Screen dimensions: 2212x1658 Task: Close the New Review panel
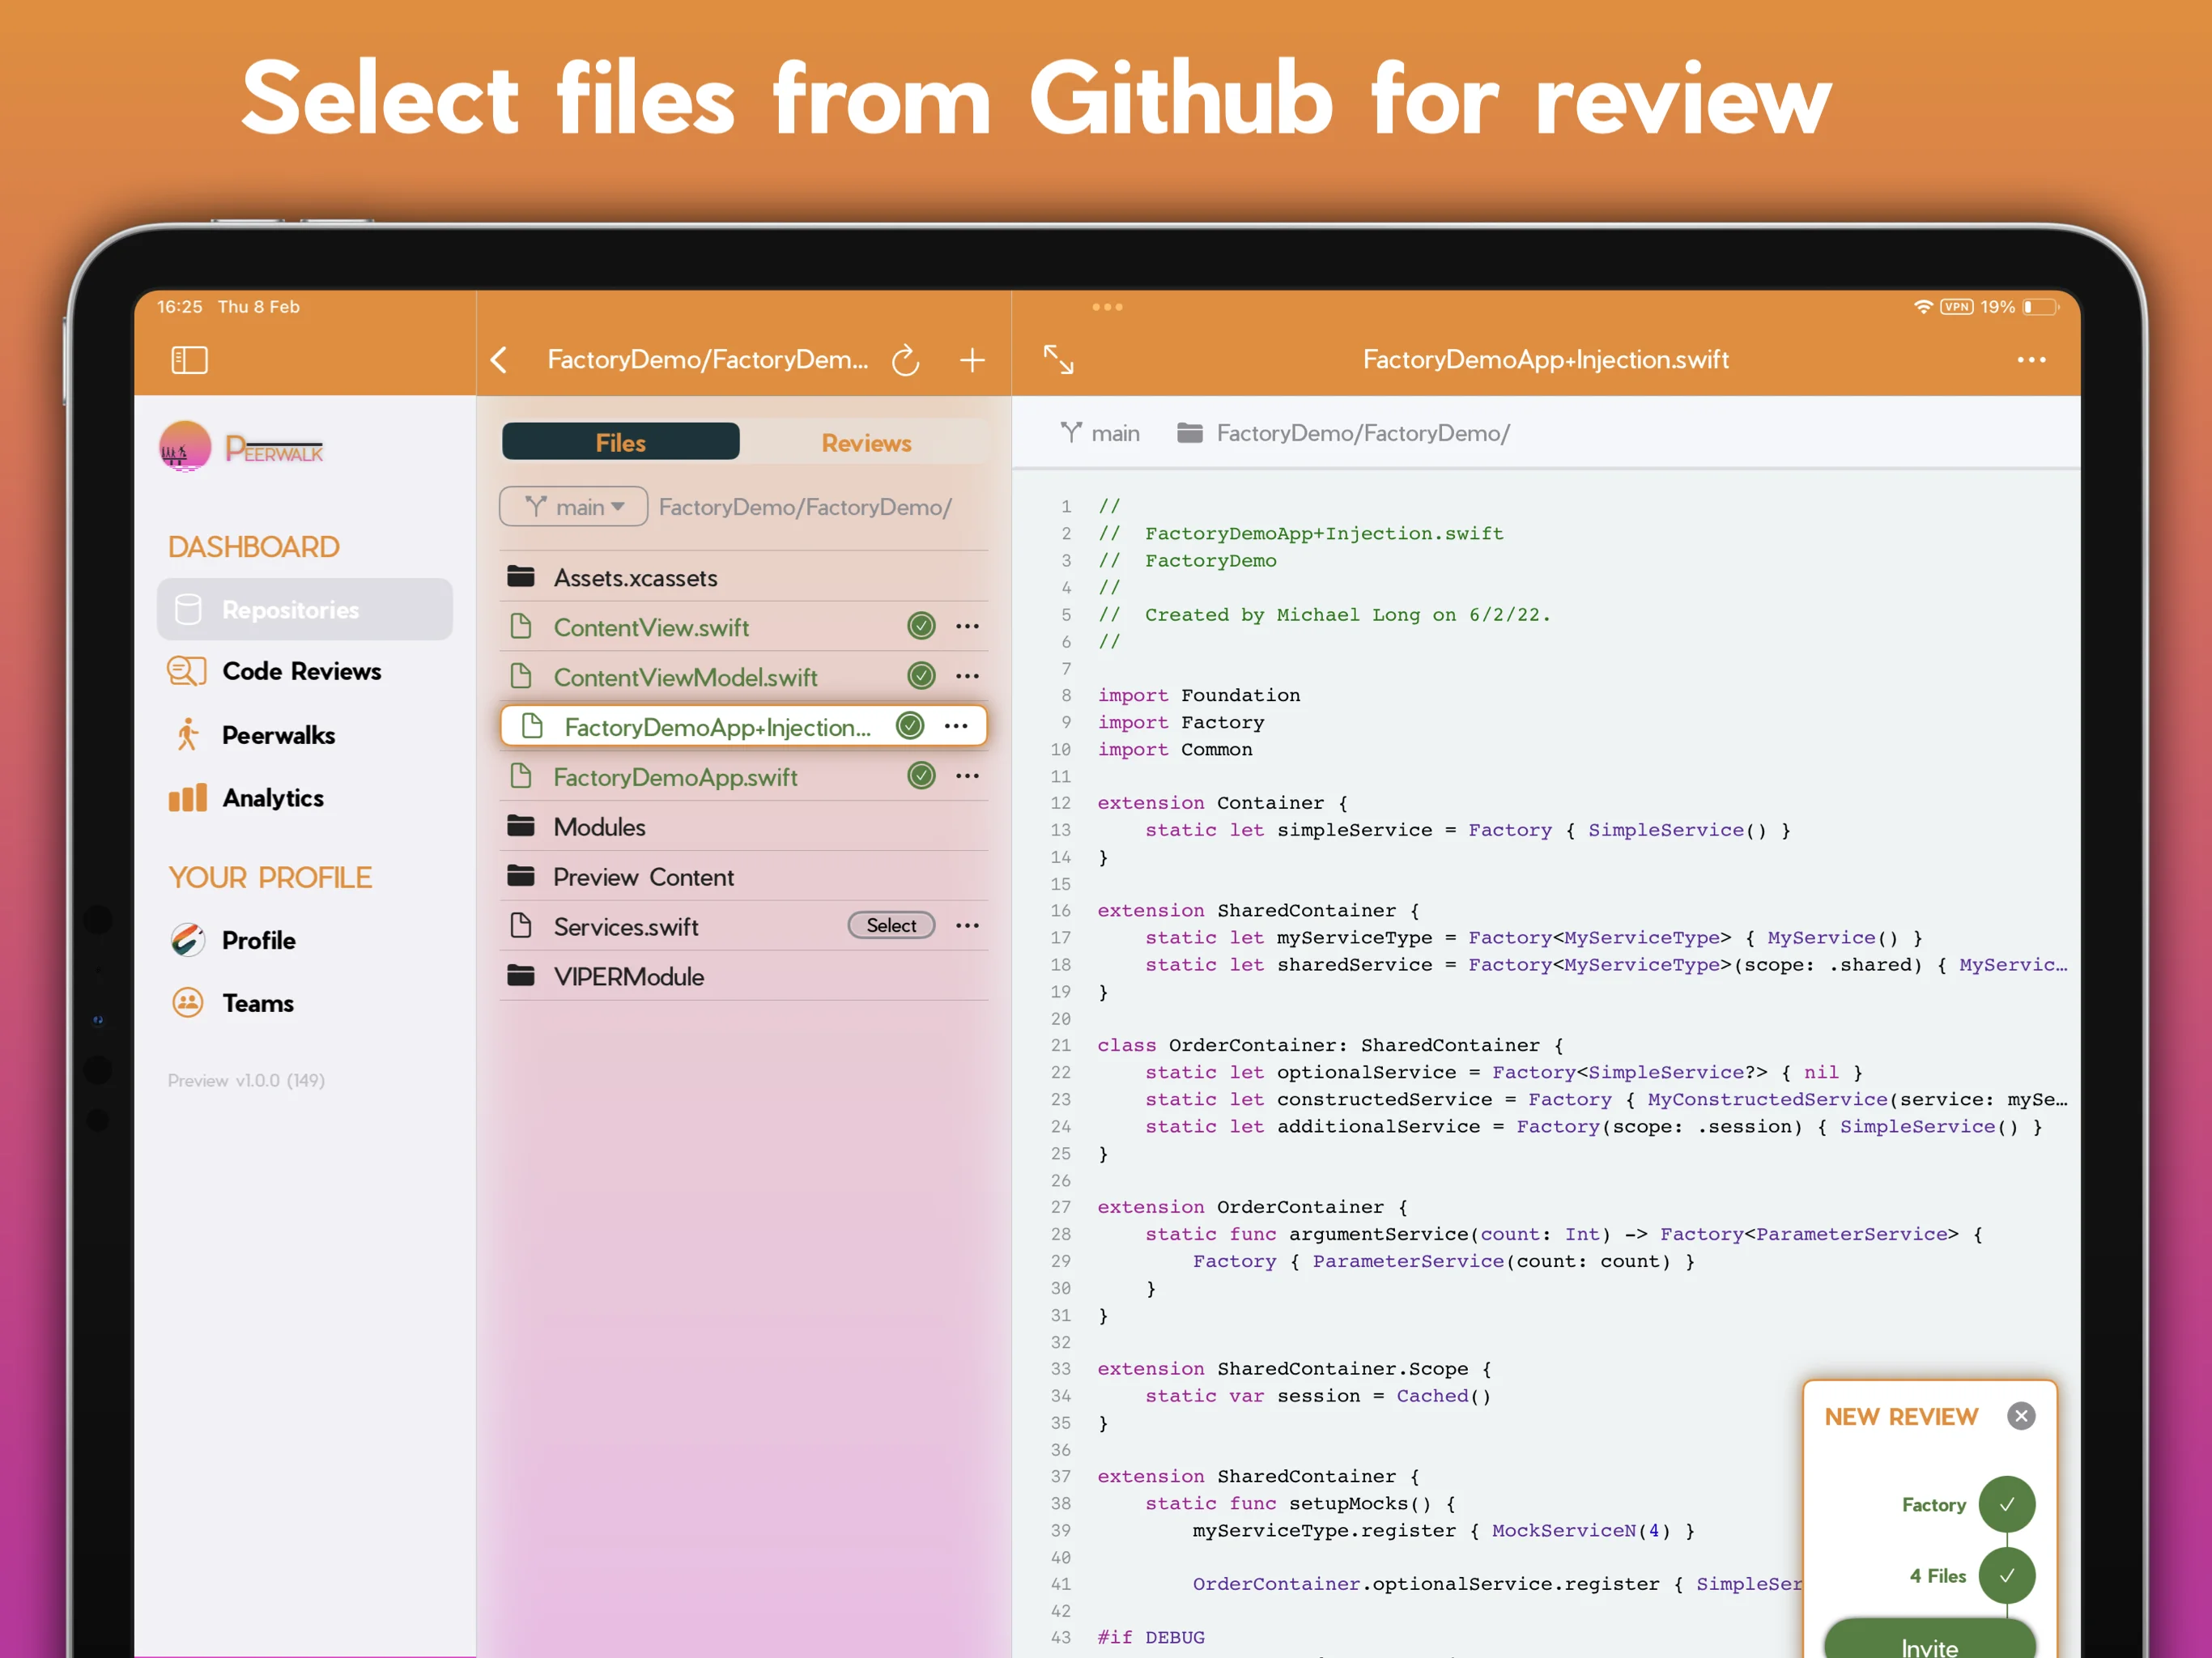point(2021,1416)
